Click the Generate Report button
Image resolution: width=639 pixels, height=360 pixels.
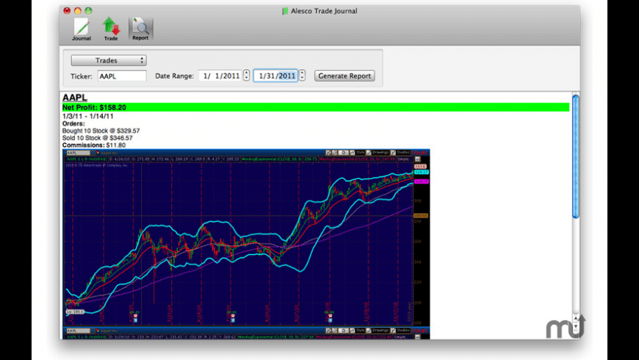pyautogui.click(x=344, y=76)
